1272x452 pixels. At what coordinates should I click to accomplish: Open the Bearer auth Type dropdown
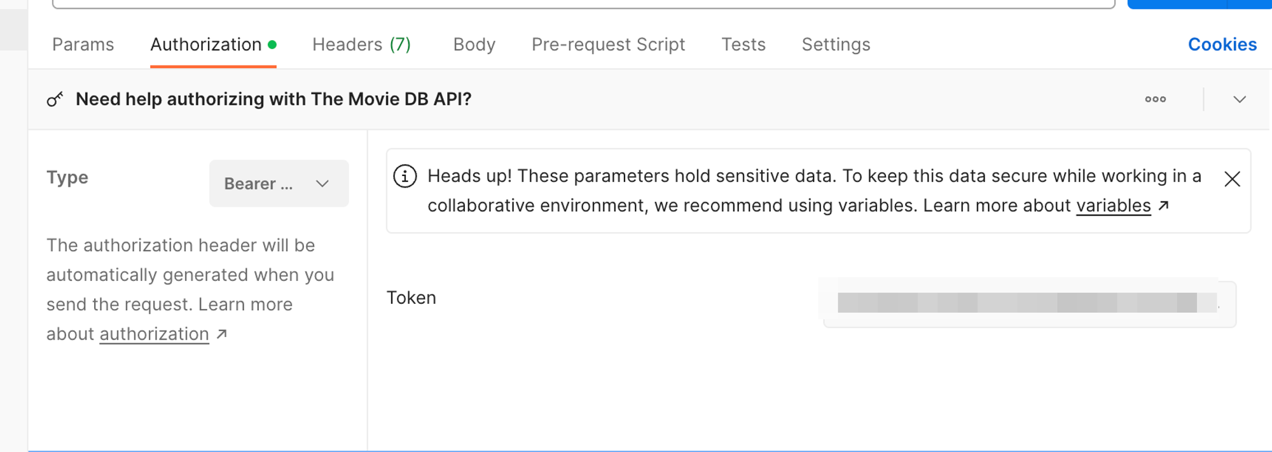pyautogui.click(x=279, y=184)
